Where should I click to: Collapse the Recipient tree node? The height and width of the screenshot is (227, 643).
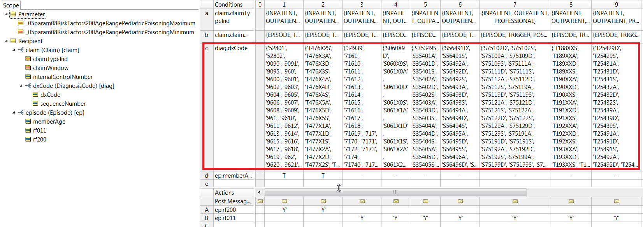click(6, 41)
